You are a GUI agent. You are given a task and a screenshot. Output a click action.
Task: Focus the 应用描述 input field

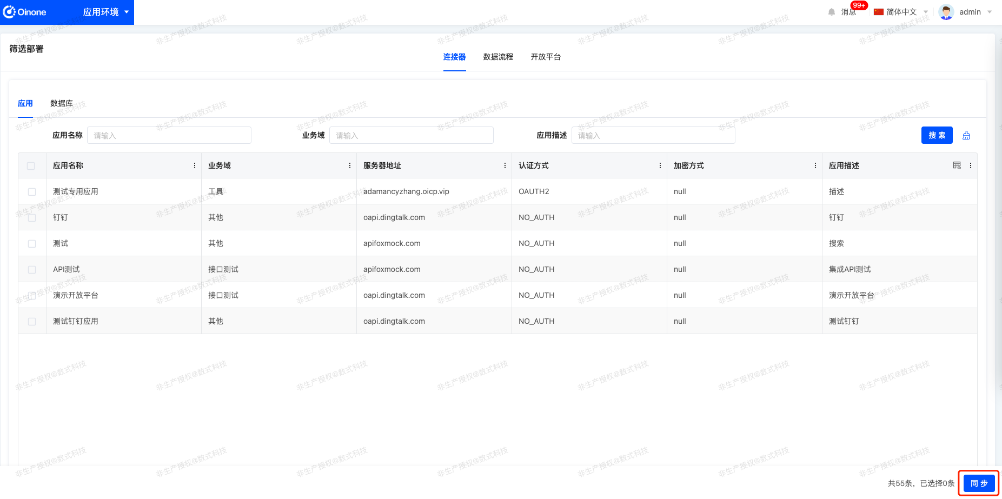[653, 135]
